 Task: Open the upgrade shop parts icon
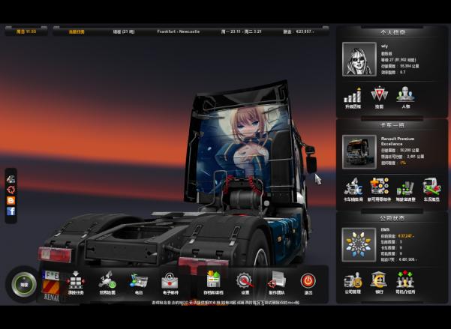click(x=380, y=187)
